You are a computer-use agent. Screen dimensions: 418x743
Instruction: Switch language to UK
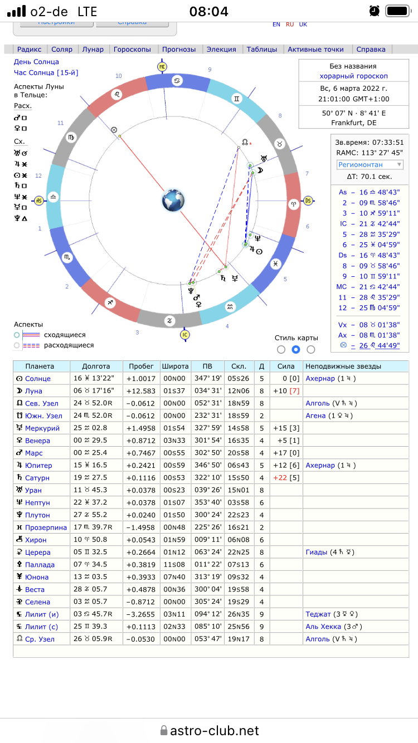click(303, 24)
